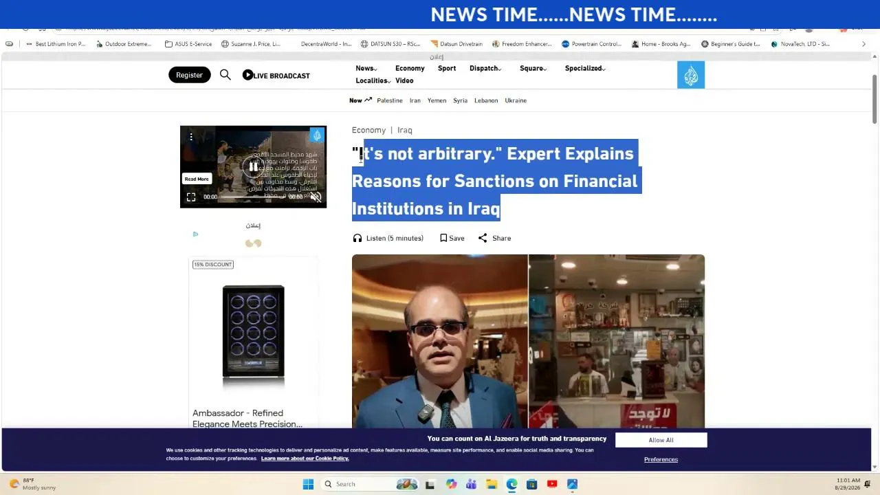This screenshot has width=880, height=495.
Task: Open the Beginner's Guide bookmark
Action: (731, 44)
